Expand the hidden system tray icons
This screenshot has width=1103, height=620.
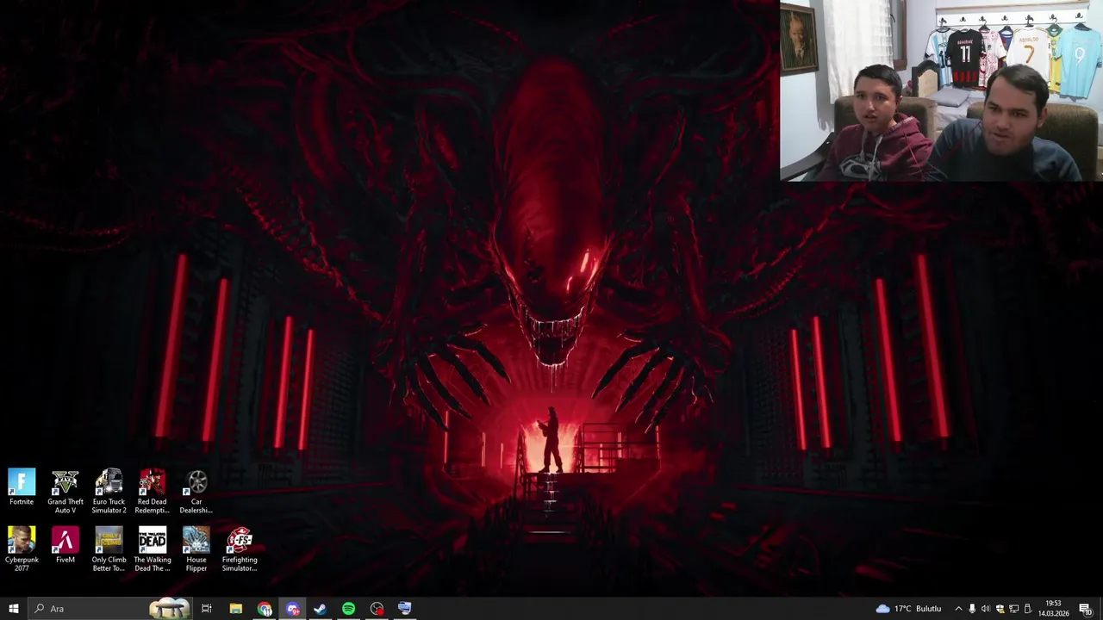click(x=958, y=609)
